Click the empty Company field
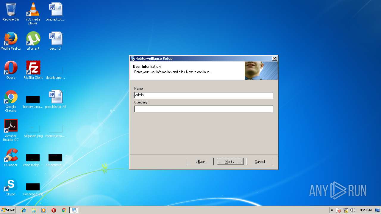The image size is (381, 214). pyautogui.click(x=204, y=109)
